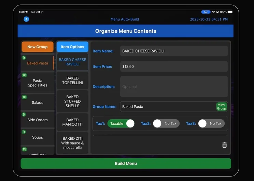The height and width of the screenshot is (181, 254).
Task: Select BAKED TORTELLINI item
Action: (x=72, y=80)
